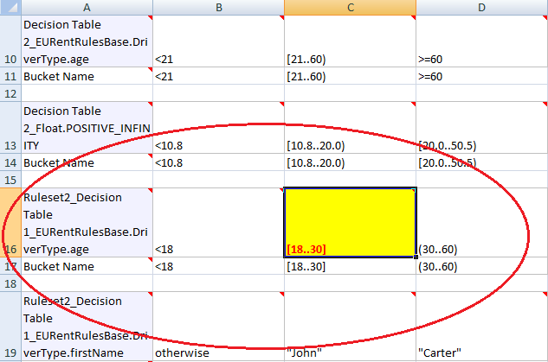Select cell showing [10.8..20.0) in row 13

click(x=351, y=128)
